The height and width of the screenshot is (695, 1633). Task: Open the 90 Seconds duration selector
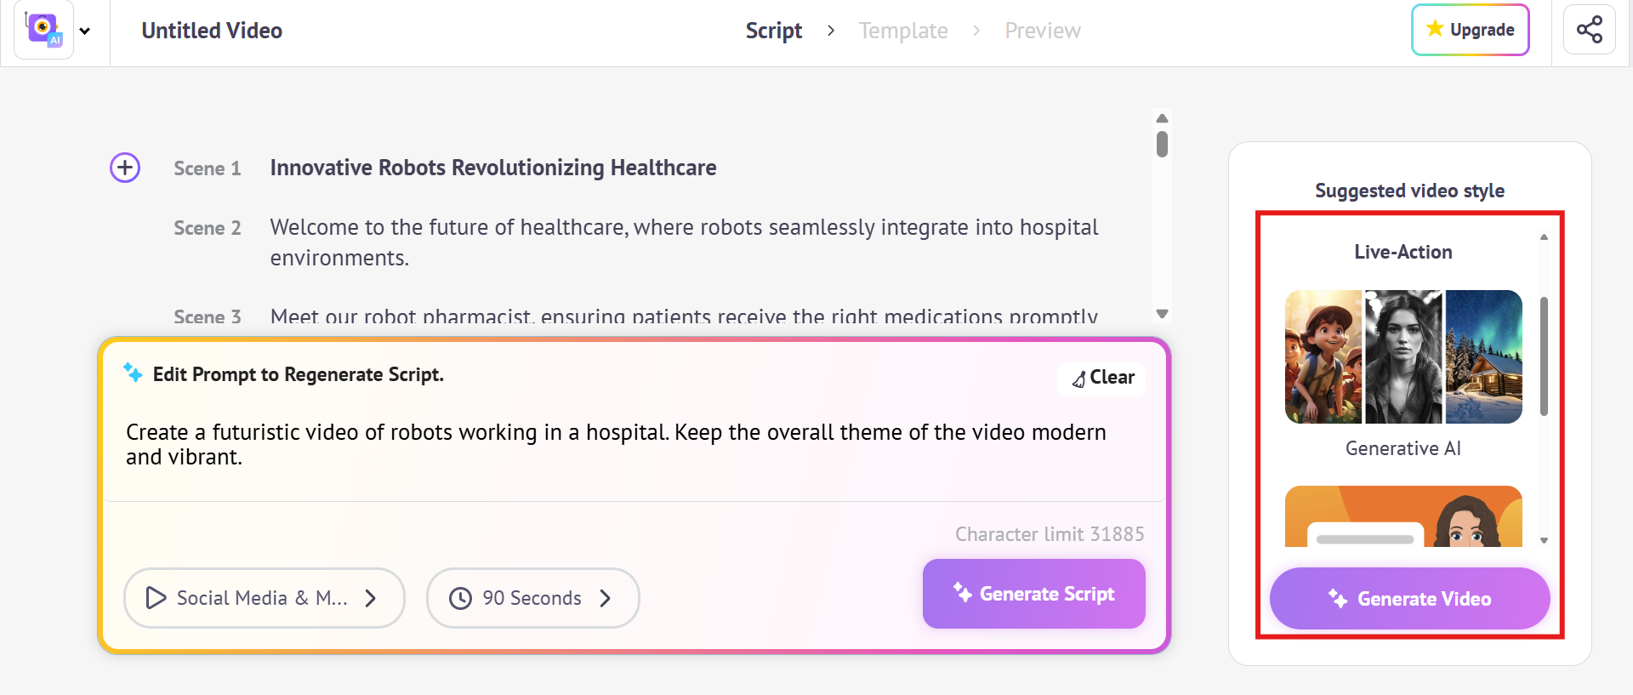click(532, 598)
